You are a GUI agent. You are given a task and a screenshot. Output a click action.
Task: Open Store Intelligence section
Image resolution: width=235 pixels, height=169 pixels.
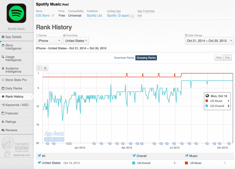(x=17, y=47)
